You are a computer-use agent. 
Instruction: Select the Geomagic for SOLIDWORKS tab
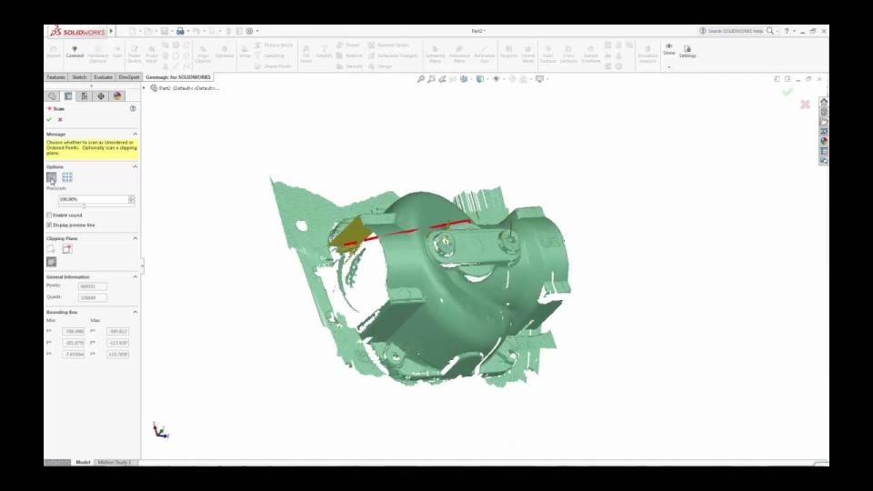coord(178,77)
